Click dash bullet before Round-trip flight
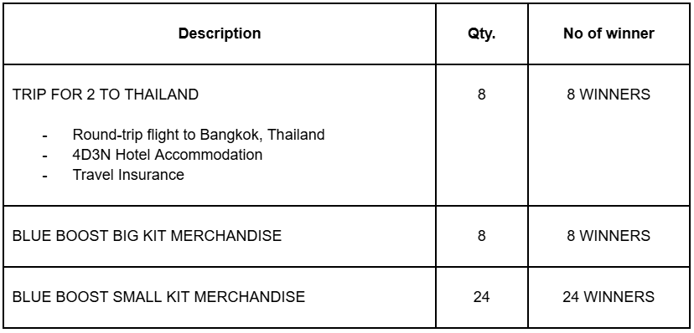The height and width of the screenshot is (333, 694). pos(44,136)
